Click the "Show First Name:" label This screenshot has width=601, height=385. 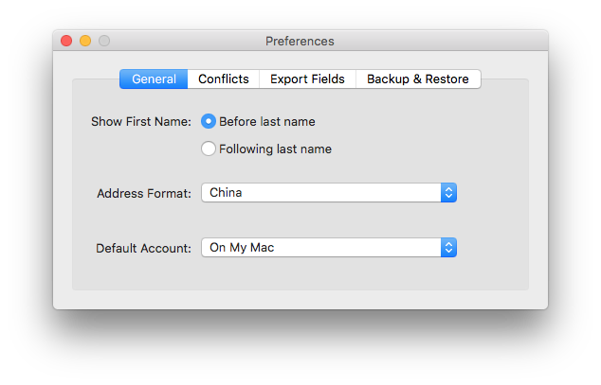pos(141,122)
